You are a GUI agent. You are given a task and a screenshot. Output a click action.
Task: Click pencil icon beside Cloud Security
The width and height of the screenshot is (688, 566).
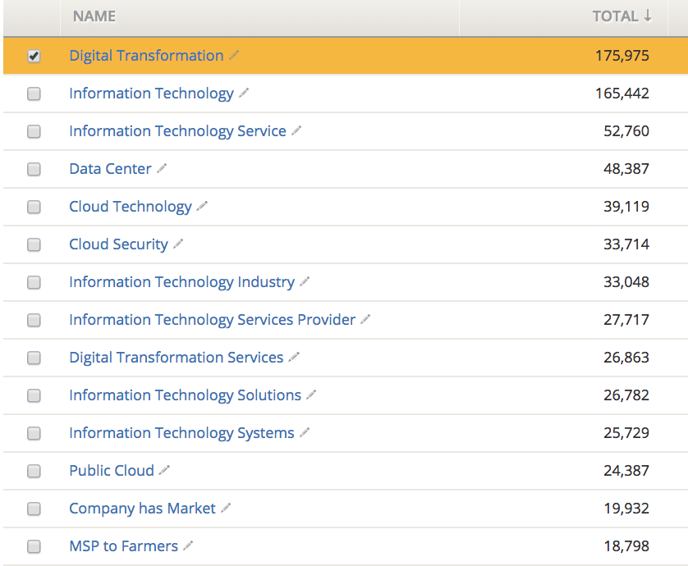178,244
